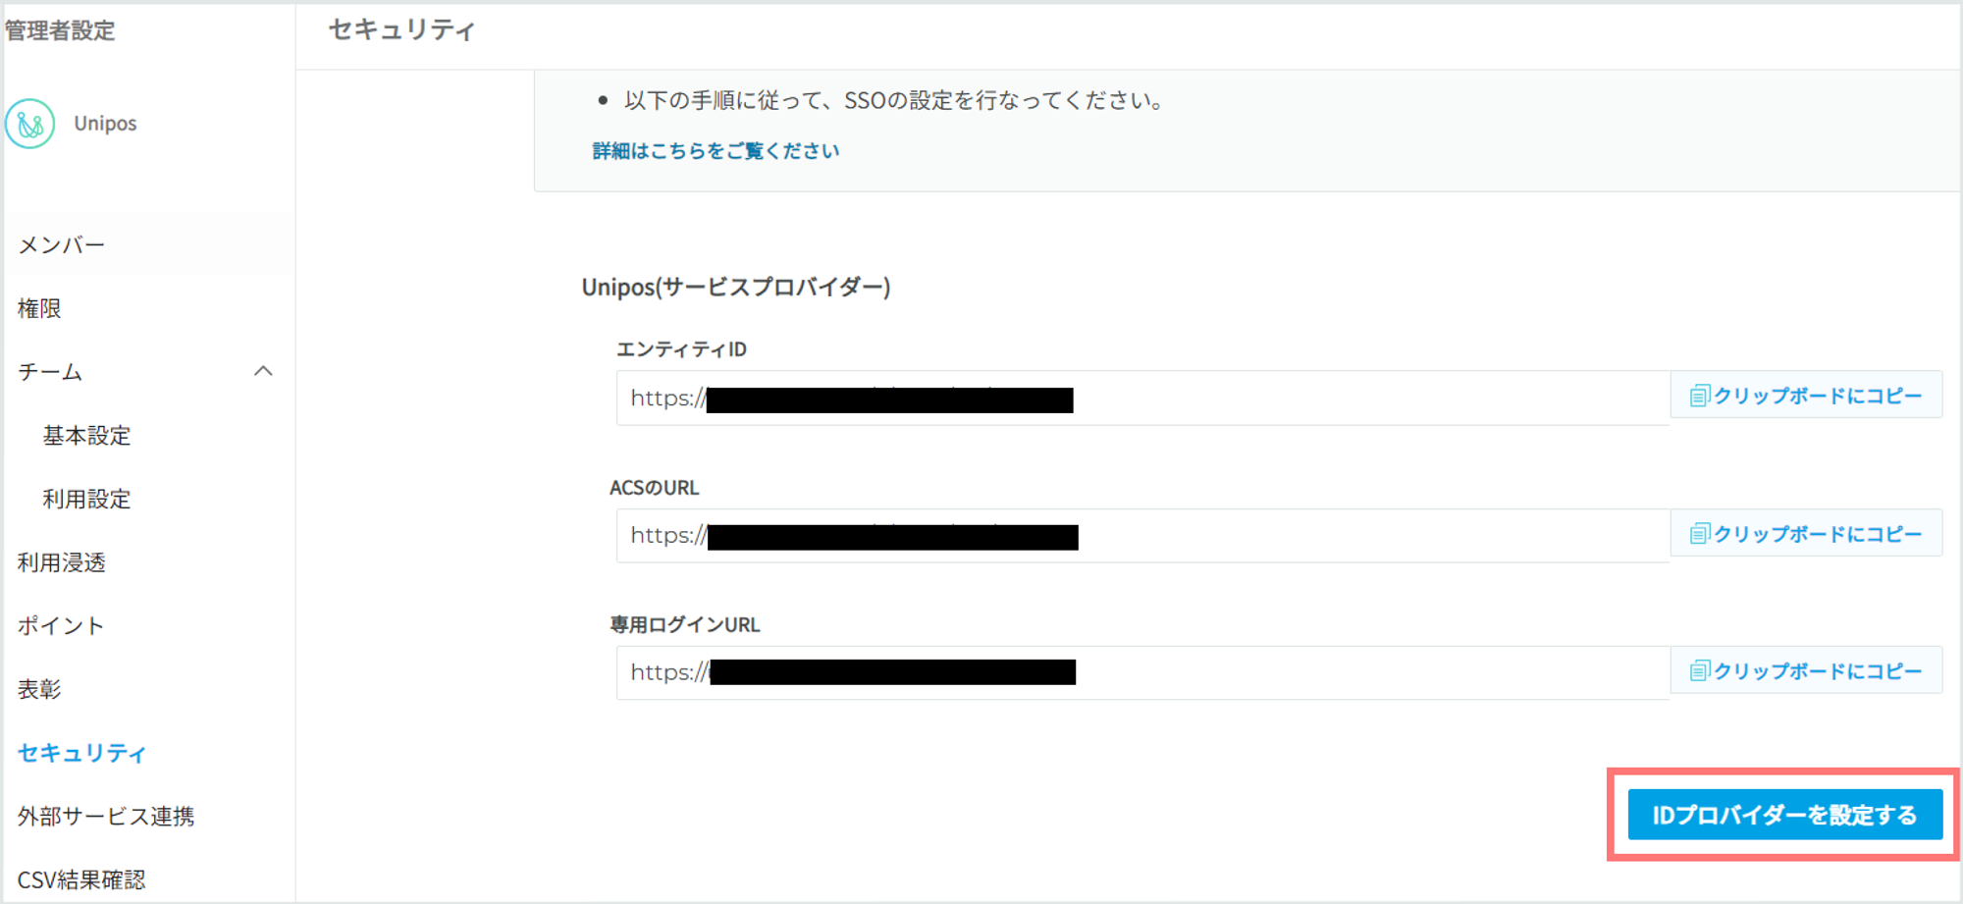
Task: Click the ACSのURL field
Action: [1142, 535]
